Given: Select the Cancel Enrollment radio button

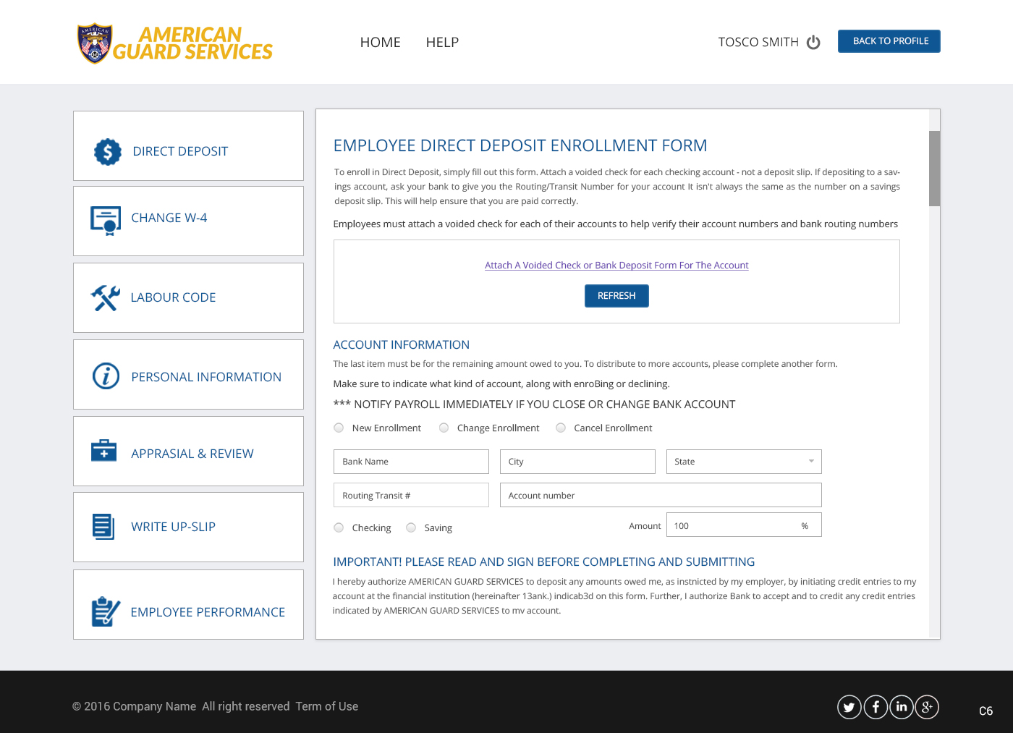Looking at the screenshot, I should 561,428.
